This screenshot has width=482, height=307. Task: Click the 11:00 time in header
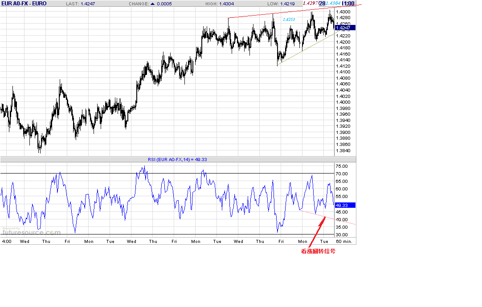coord(348,4)
